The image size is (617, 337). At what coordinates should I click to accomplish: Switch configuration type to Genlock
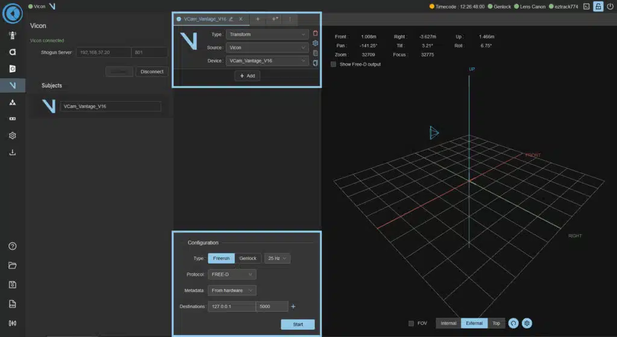point(248,258)
